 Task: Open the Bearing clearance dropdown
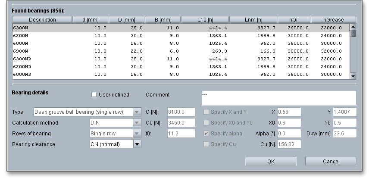[137, 144]
